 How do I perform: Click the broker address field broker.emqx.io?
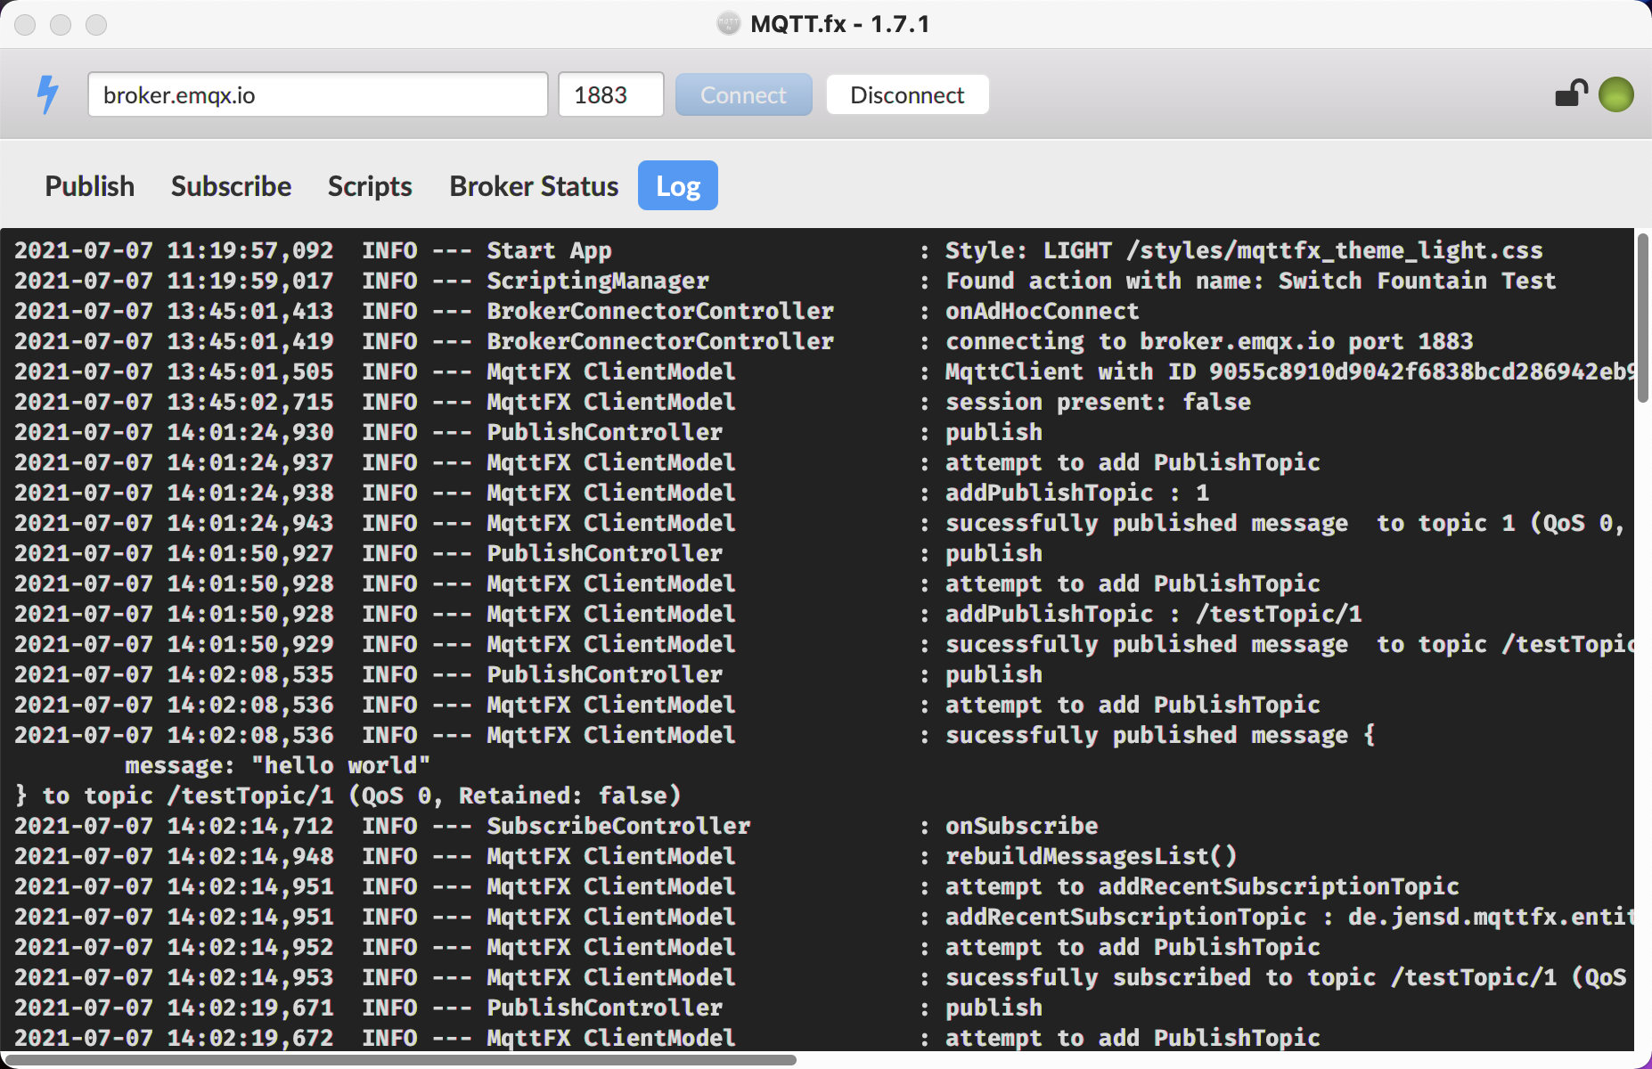coord(318,94)
